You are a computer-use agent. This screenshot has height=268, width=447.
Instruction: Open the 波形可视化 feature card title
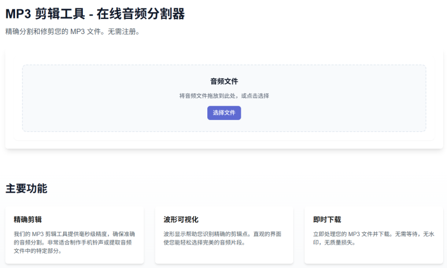click(x=181, y=219)
